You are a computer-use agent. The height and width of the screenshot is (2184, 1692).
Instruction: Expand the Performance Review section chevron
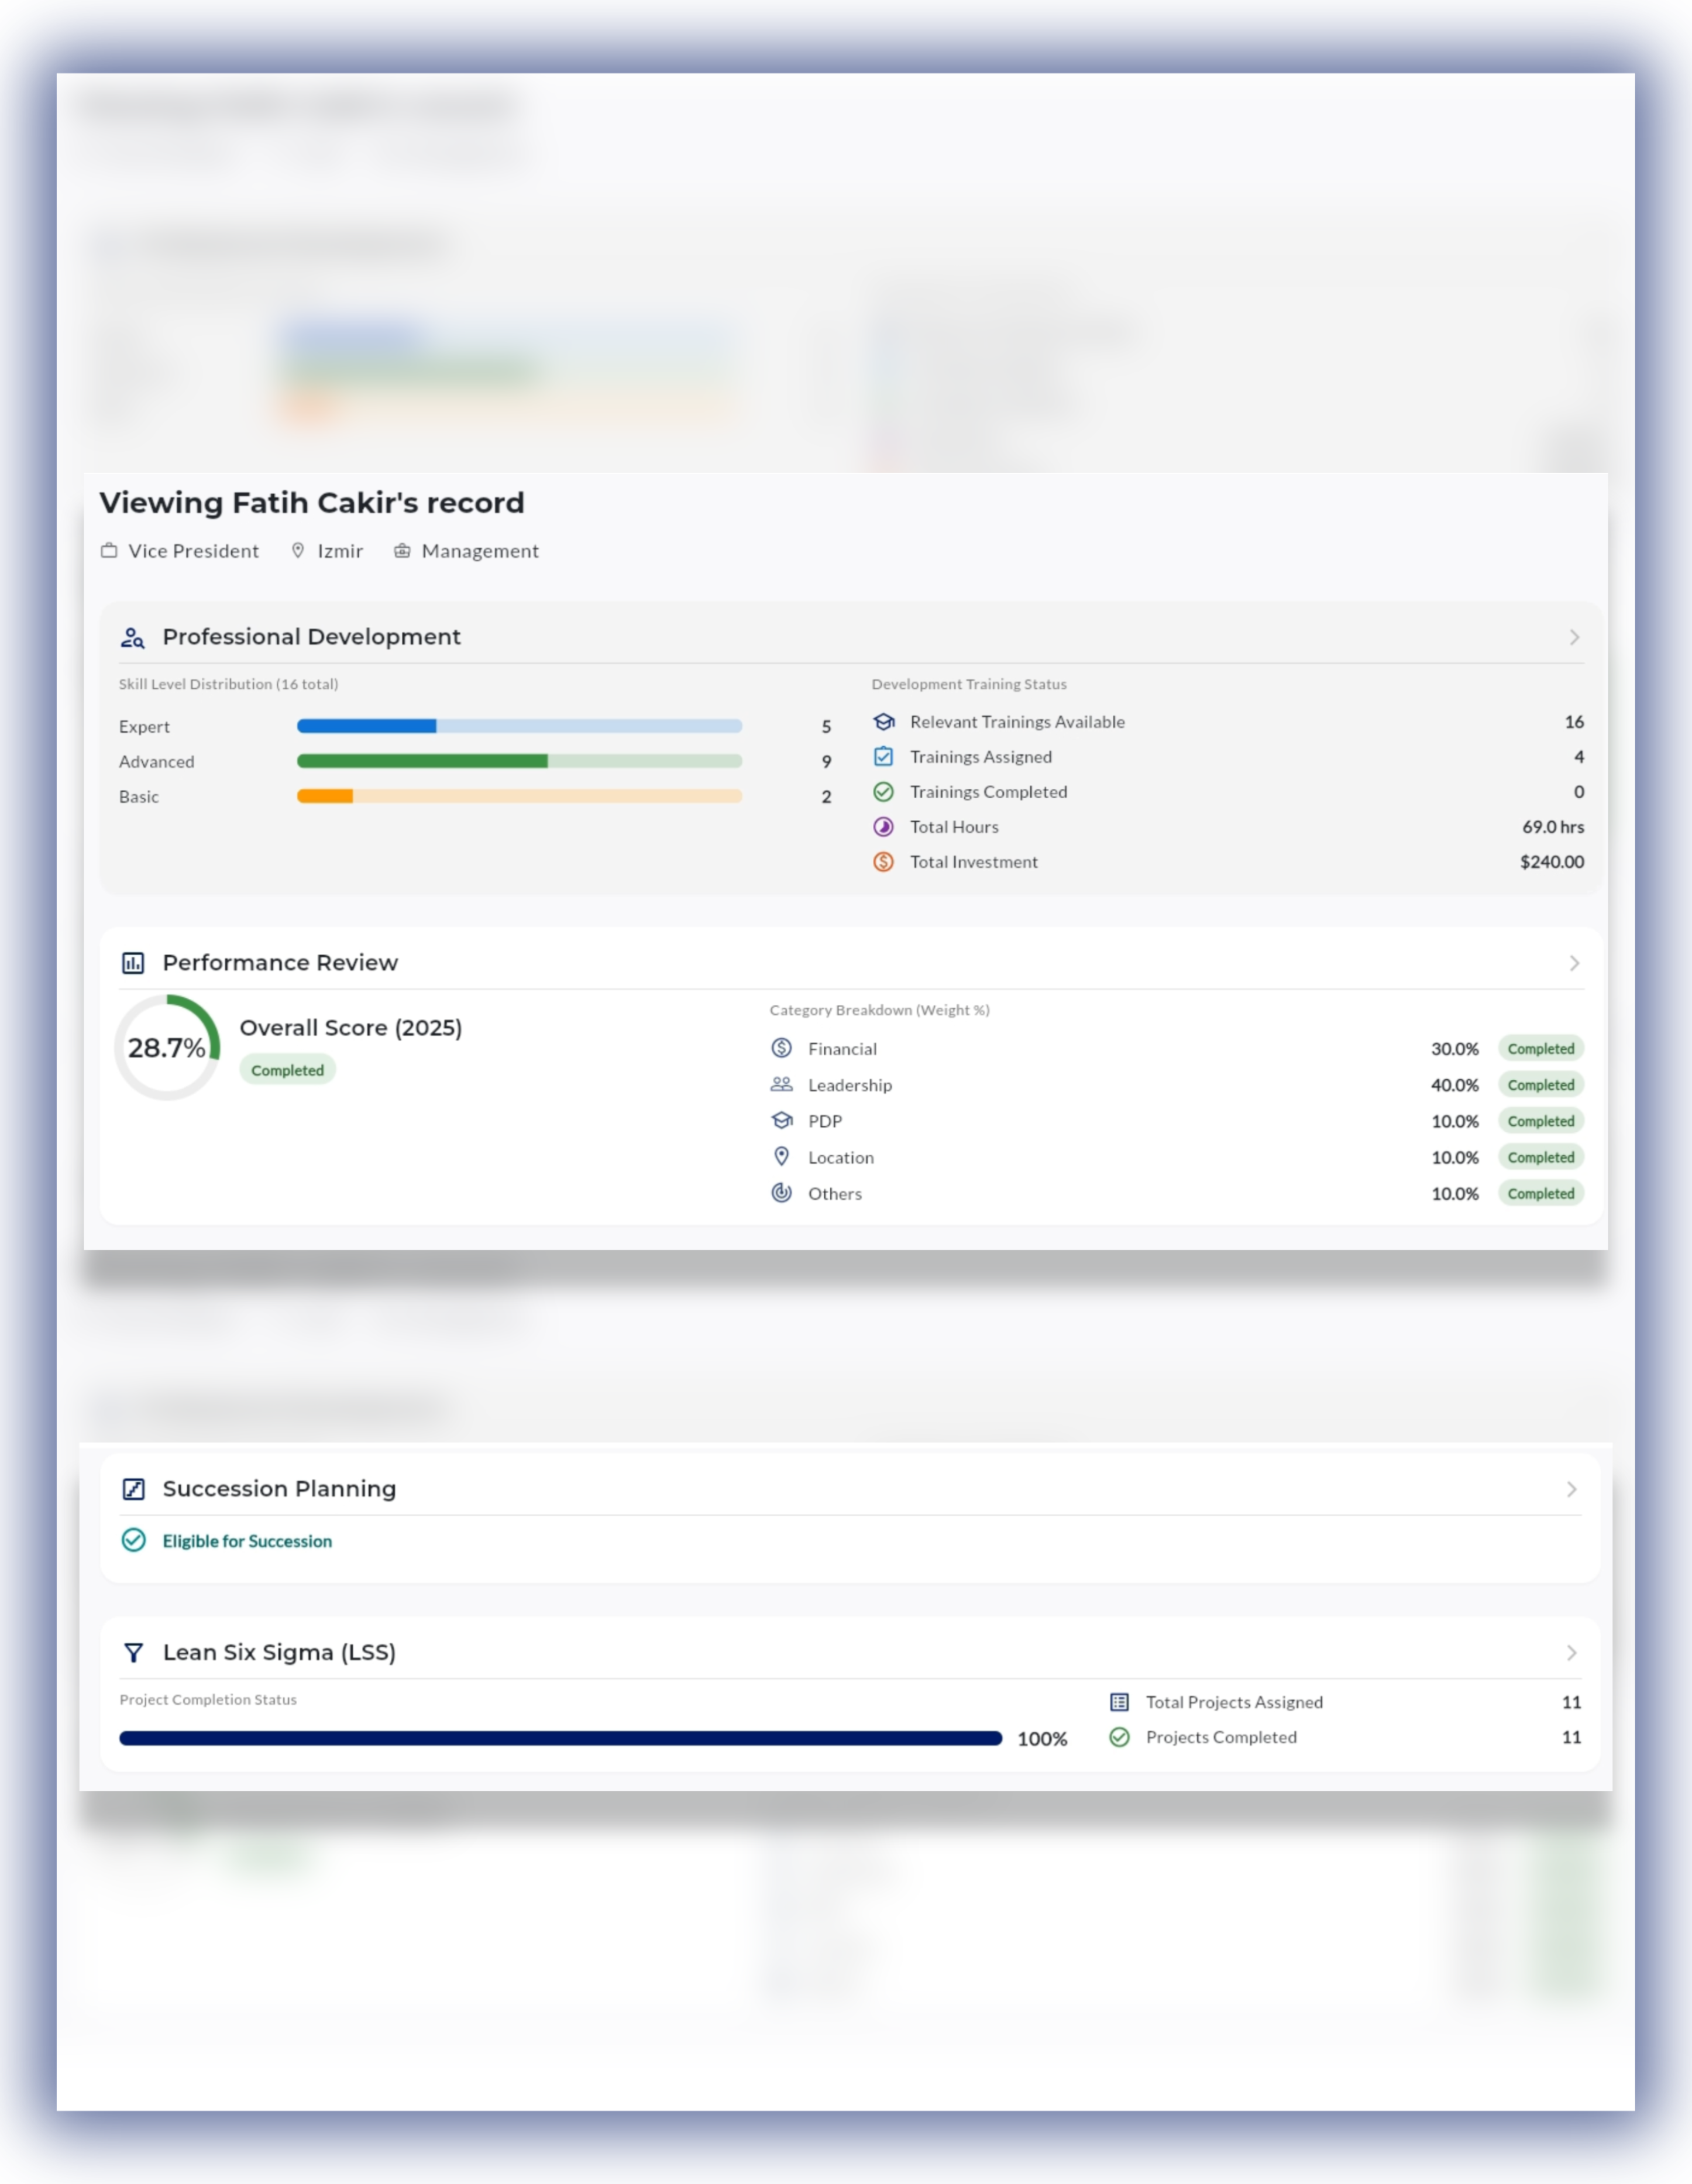(x=1574, y=963)
